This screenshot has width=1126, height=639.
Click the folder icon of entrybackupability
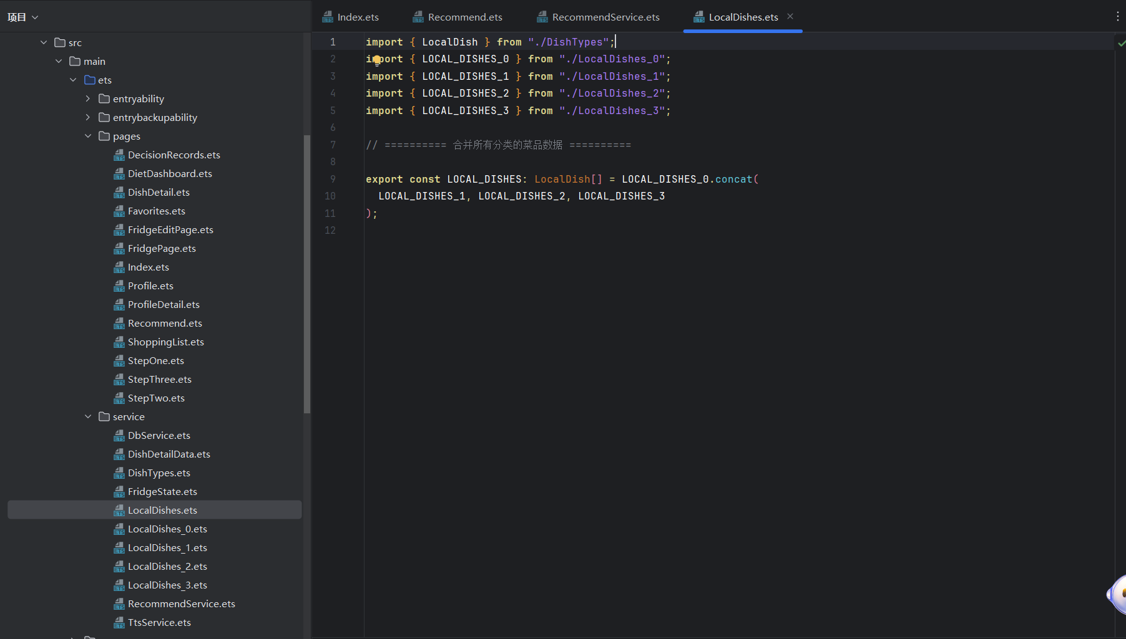coord(104,117)
